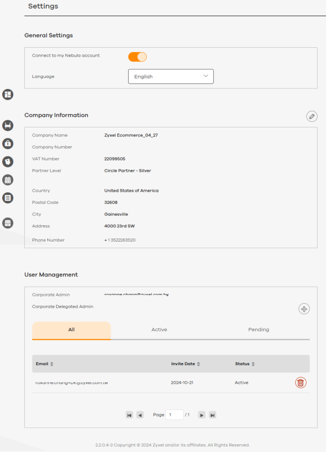326x452 pixels.
Task: Open the price tag sidebar icon
Action: point(8,161)
